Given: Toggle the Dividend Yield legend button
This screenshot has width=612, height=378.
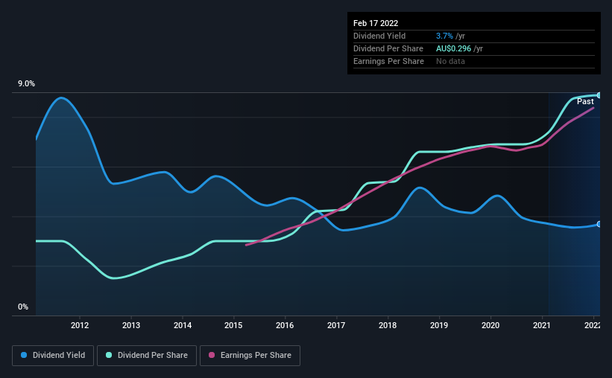Looking at the screenshot, I should pos(53,356).
